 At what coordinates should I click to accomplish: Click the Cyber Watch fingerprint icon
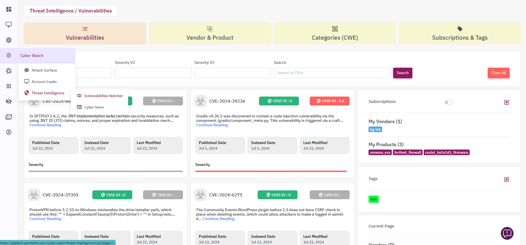9,55
